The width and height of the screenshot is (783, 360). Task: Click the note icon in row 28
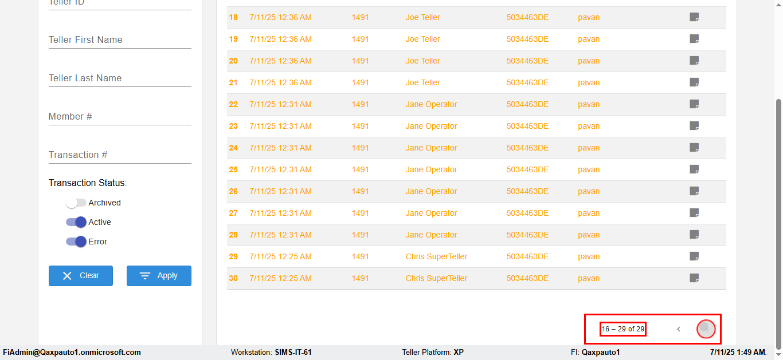pos(694,235)
